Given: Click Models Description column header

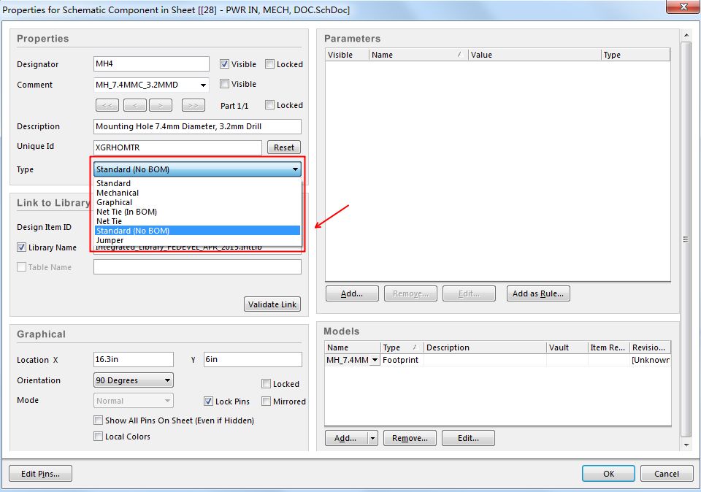Looking at the screenshot, I should point(485,347).
